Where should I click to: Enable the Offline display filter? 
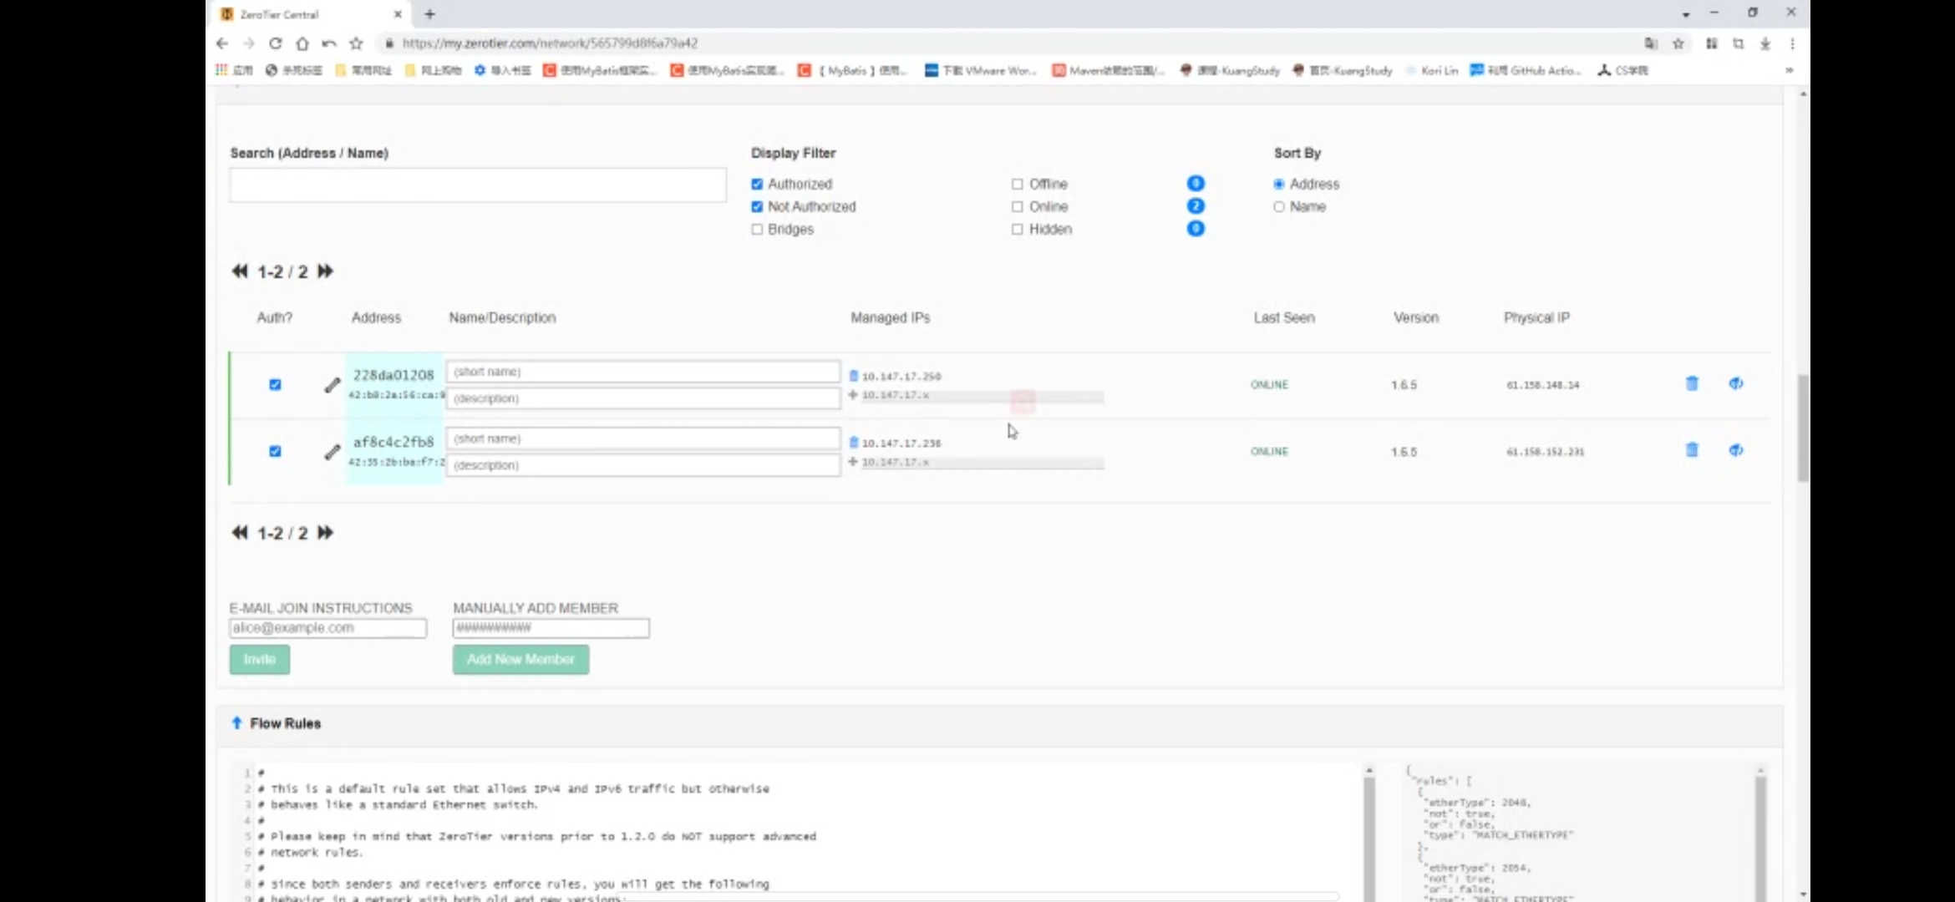click(x=1017, y=184)
